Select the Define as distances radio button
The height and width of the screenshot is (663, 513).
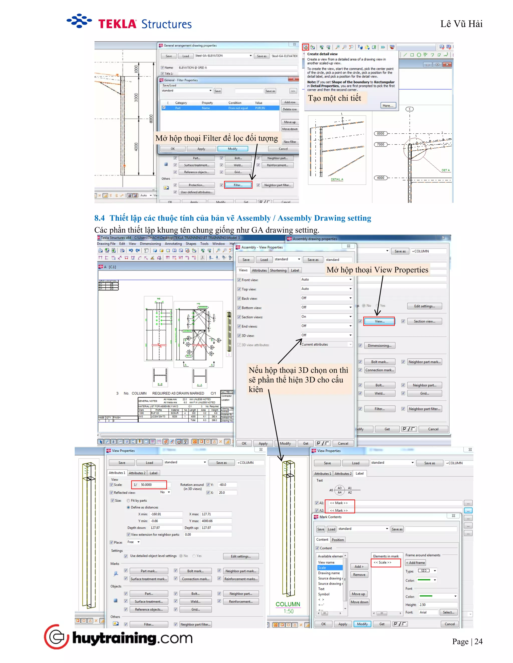[x=128, y=507]
